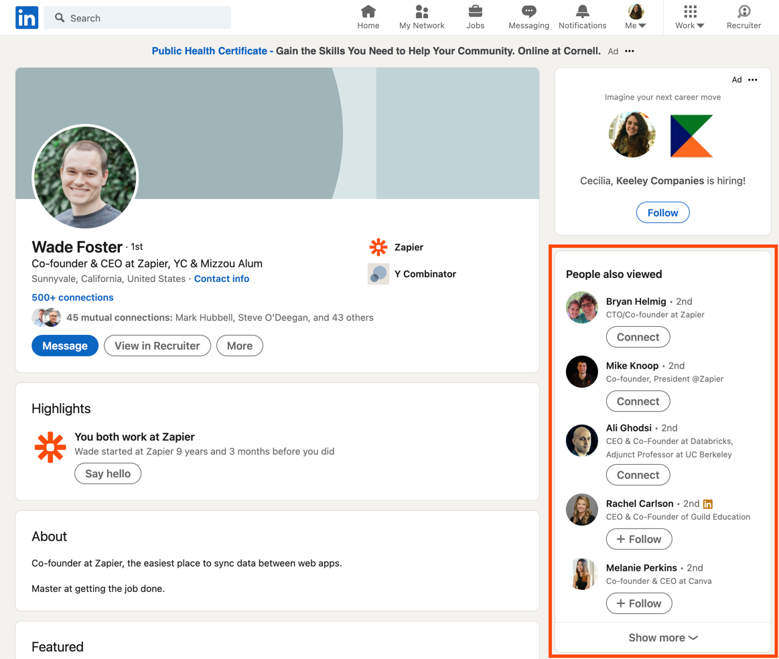This screenshot has height=659, width=779.
Task: Follow Melanie Perkins
Action: [x=639, y=603]
